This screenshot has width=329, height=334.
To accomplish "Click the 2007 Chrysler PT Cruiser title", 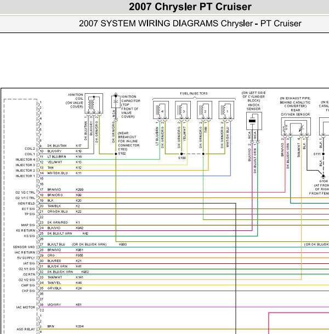I will [190, 7].
